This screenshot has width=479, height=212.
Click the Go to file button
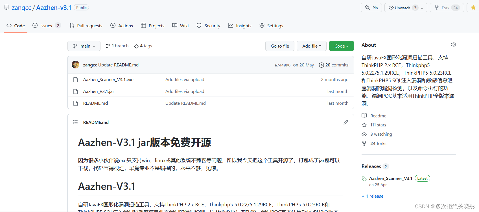(280, 46)
